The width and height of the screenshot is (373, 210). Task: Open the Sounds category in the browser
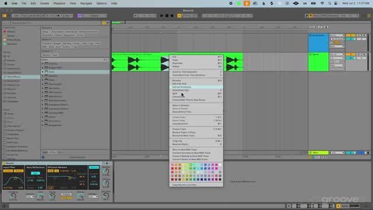(x=10, y=61)
